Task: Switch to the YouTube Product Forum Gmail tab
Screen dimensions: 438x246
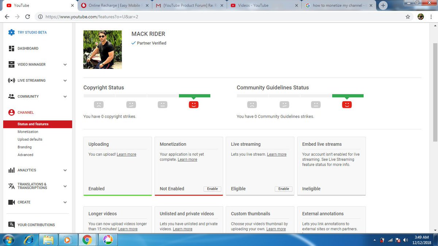Action: click(x=188, y=5)
